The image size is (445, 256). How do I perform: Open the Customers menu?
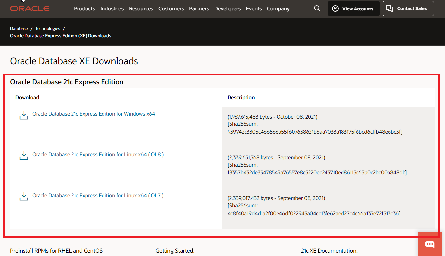[x=171, y=9]
